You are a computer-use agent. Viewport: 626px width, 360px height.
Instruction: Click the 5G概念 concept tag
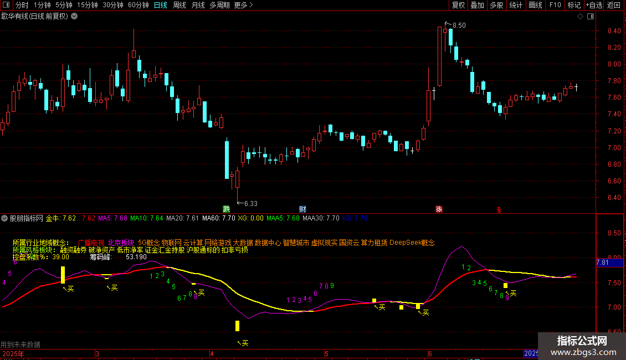[148, 243]
